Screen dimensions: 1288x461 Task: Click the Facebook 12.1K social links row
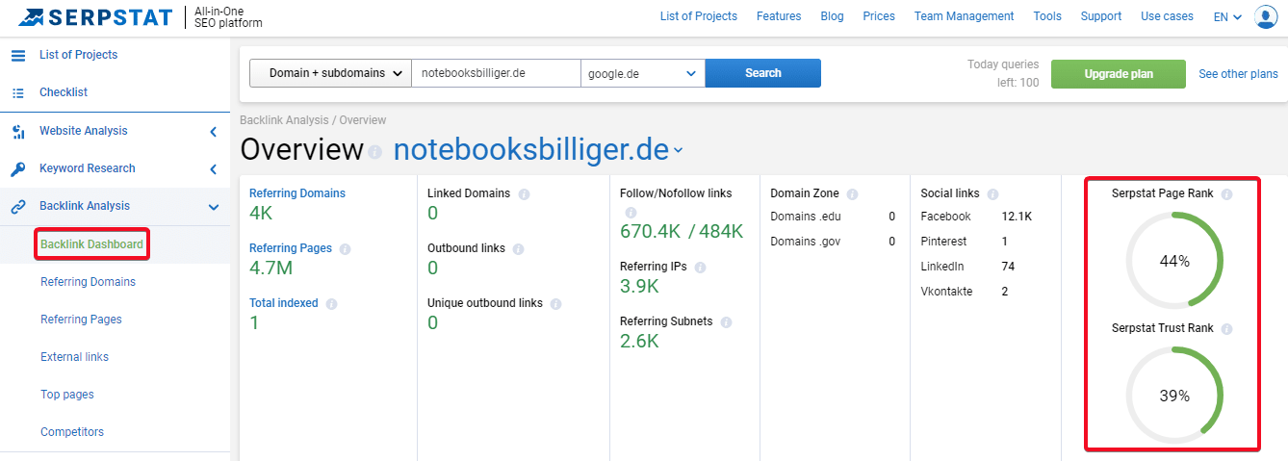[x=976, y=217]
